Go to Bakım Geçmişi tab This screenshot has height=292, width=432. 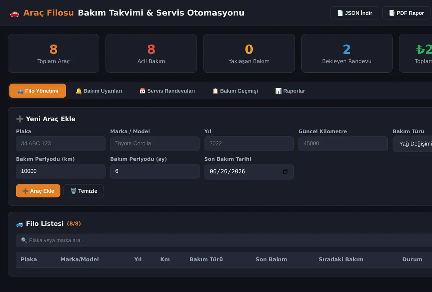coord(235,91)
